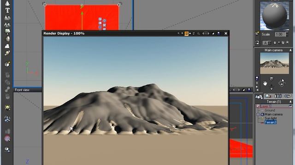This screenshot has width=295, height=165.
Task: Open the Materials tab in world browser
Action: click(x=268, y=96)
